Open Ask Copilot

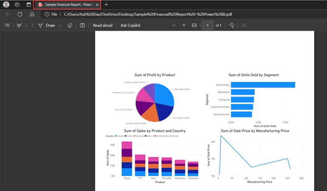tap(130, 25)
